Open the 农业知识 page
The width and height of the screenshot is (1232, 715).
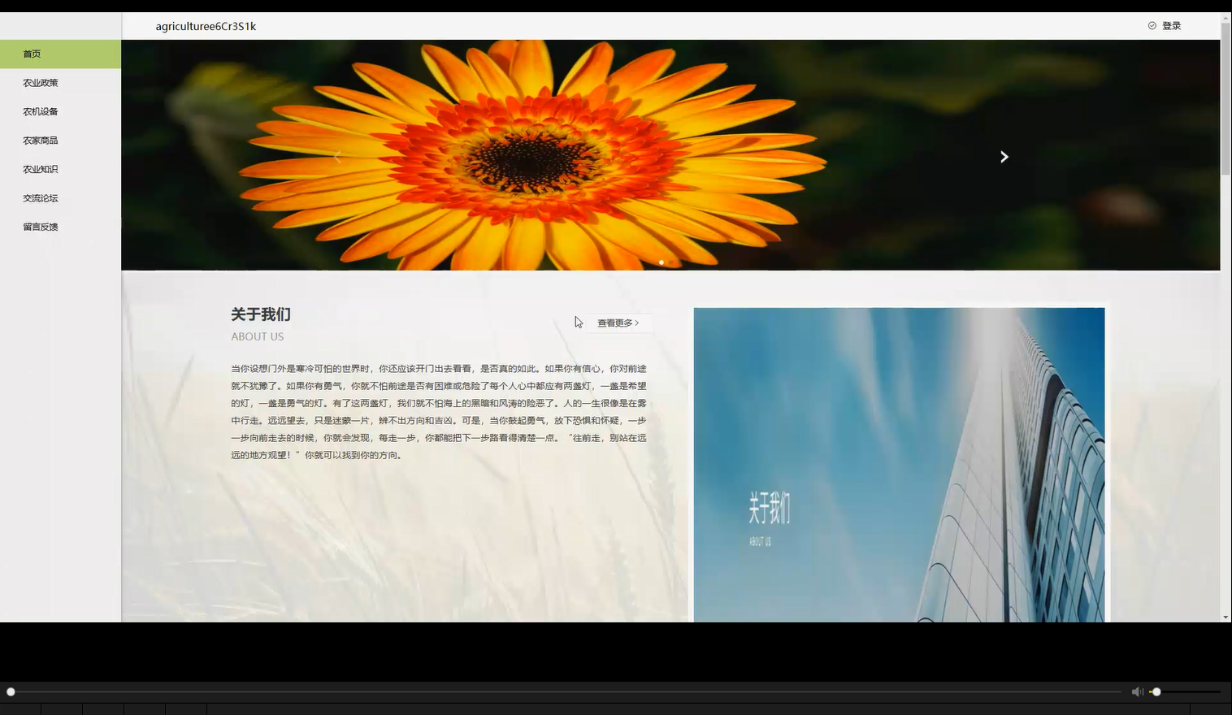41,169
